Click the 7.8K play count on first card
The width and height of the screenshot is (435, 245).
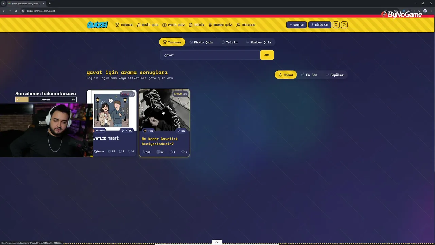[x=126, y=131]
